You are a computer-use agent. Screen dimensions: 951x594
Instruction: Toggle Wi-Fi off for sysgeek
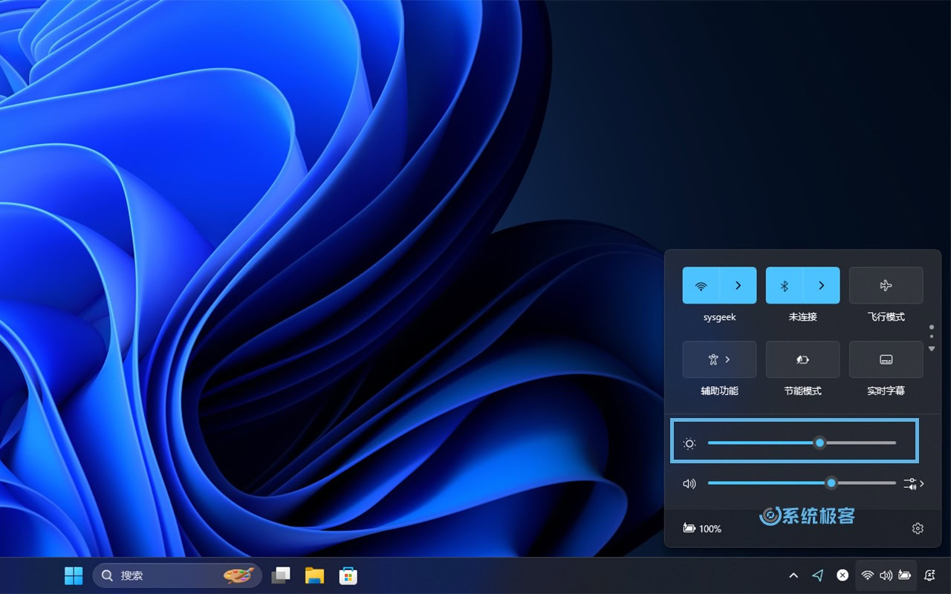701,286
